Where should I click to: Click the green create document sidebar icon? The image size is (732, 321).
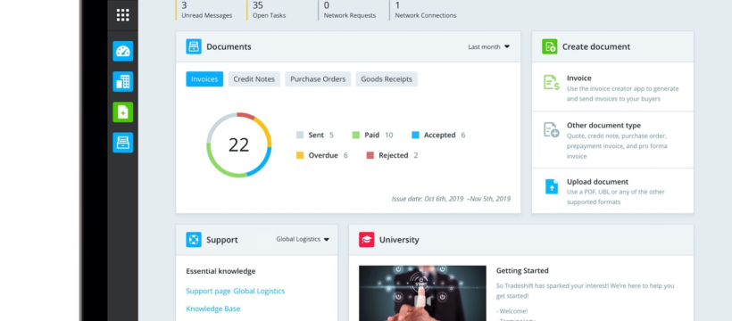pos(123,112)
